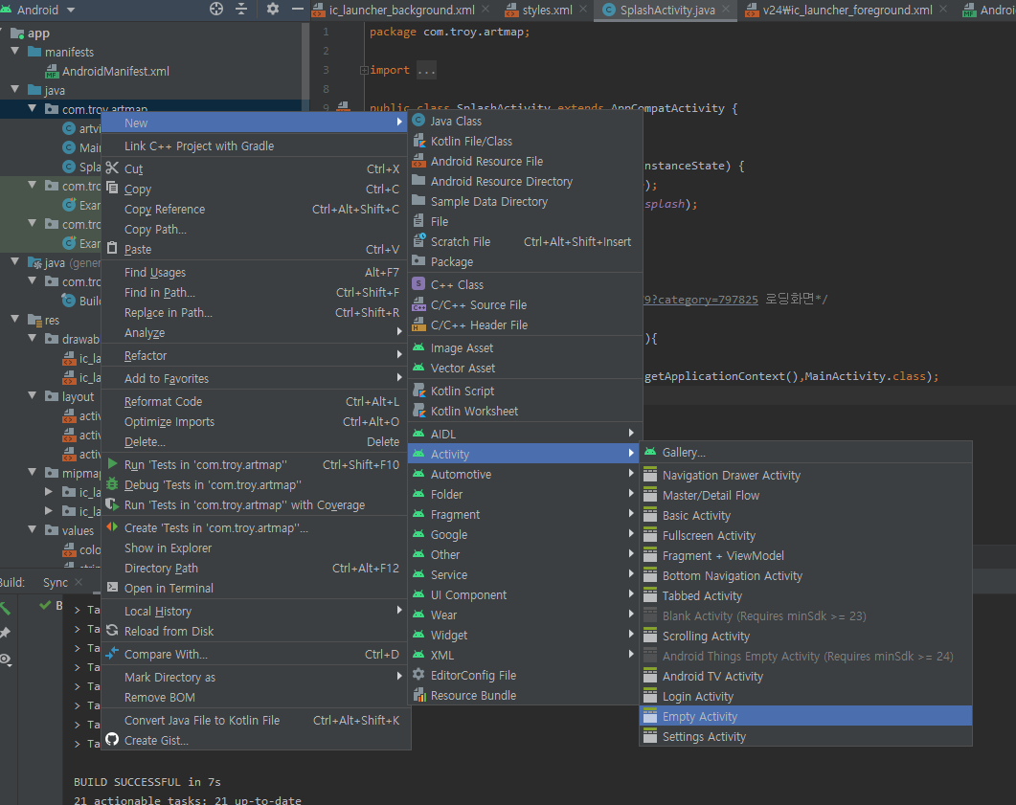Close the Sync tab in Build panel

tap(79, 582)
